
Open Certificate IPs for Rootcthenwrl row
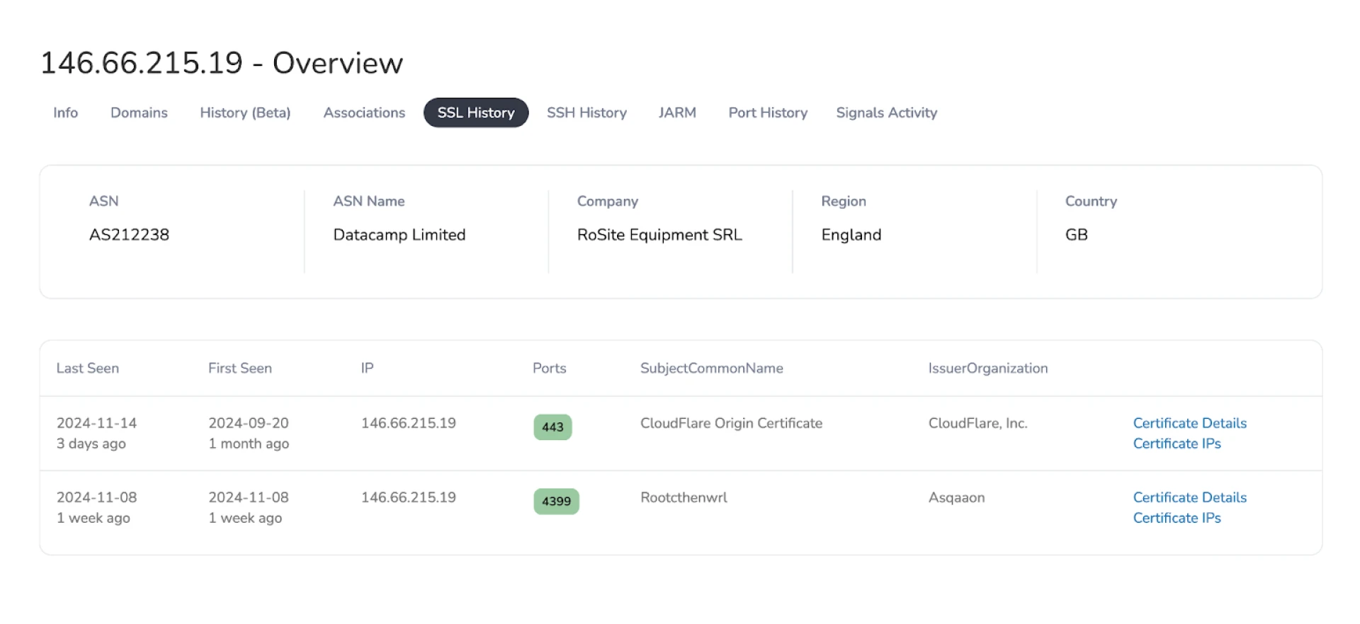pos(1177,518)
